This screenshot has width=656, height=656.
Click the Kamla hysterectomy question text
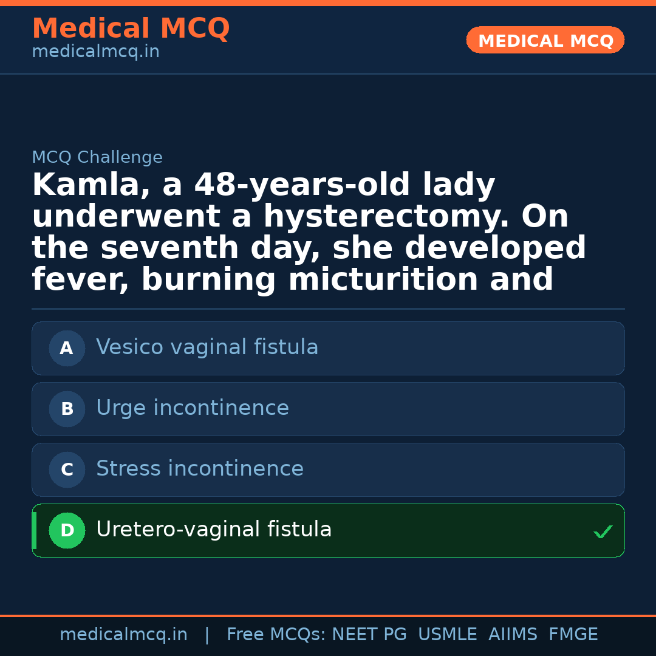point(309,233)
